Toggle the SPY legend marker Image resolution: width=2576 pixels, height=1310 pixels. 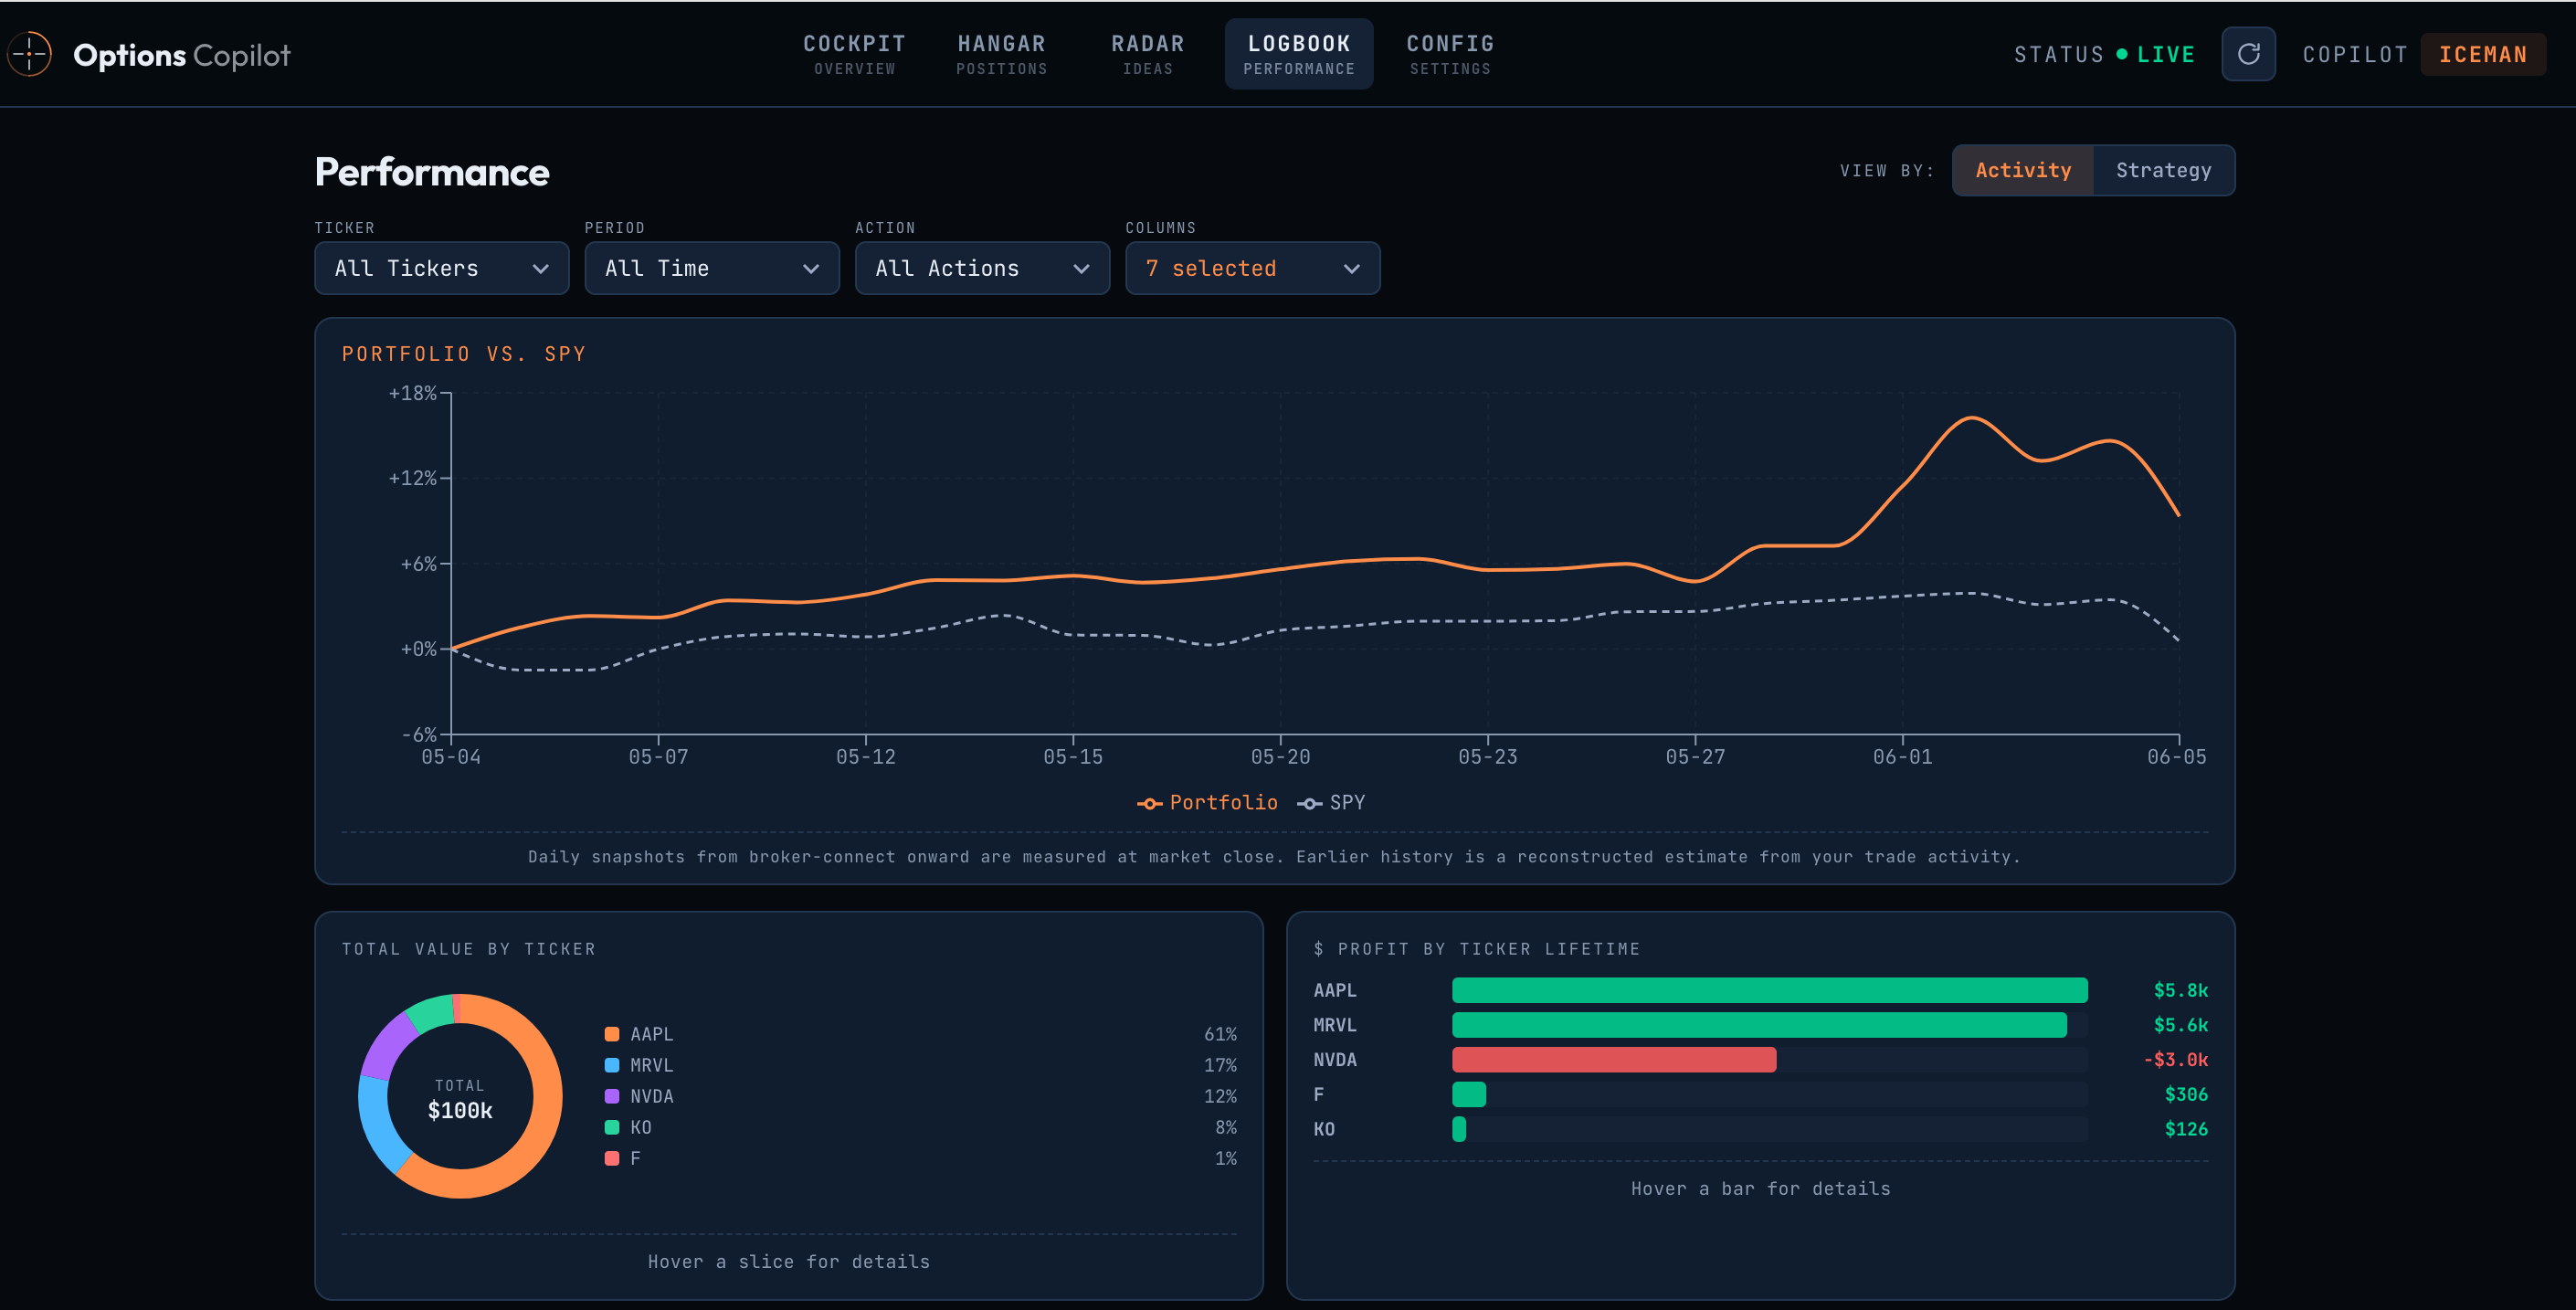point(1309,803)
